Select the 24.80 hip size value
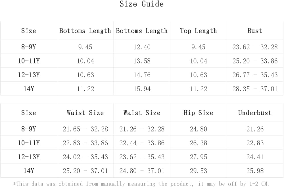This screenshot has height=187, width=284. click(x=198, y=129)
